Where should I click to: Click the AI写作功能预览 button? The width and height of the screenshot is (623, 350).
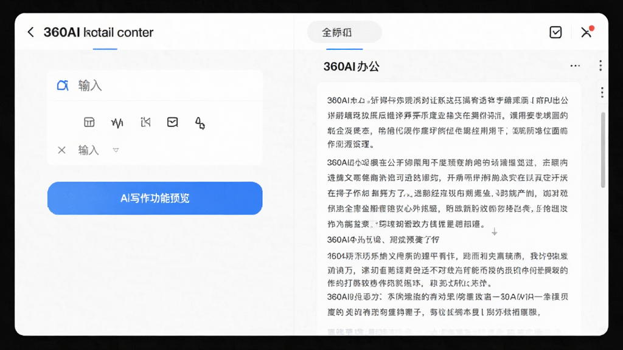[x=155, y=199]
